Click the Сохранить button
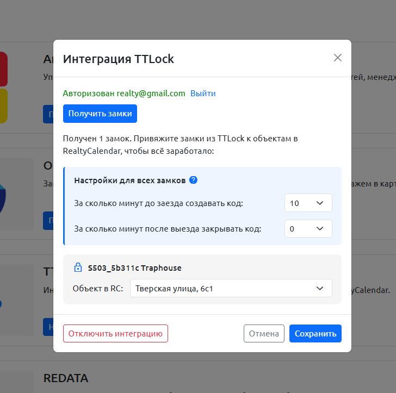Screen dimensions: 396x393 (x=315, y=333)
